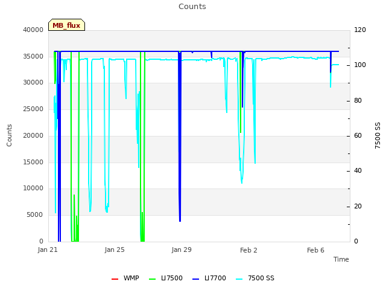Click the red WMP legend color line
The height and width of the screenshot is (290, 386).
tap(115, 279)
